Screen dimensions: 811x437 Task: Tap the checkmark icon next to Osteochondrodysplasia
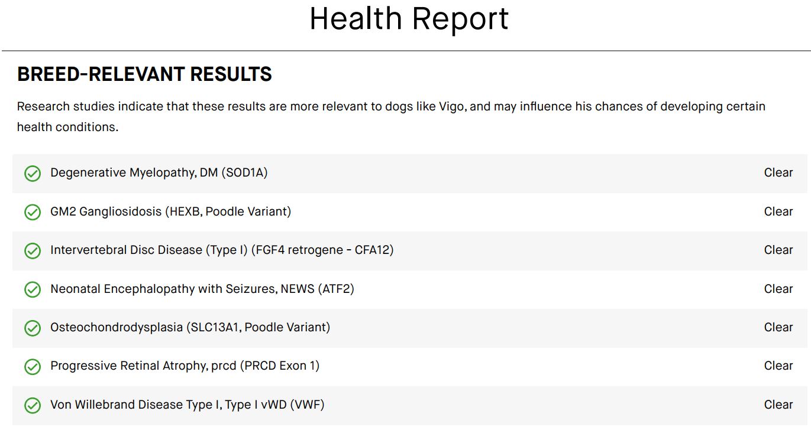(33, 328)
